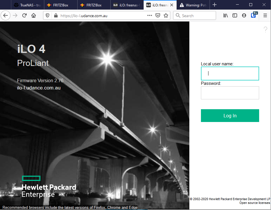Open a new browser tab
Viewport: 271px width, 210px height.
[x=215, y=5]
